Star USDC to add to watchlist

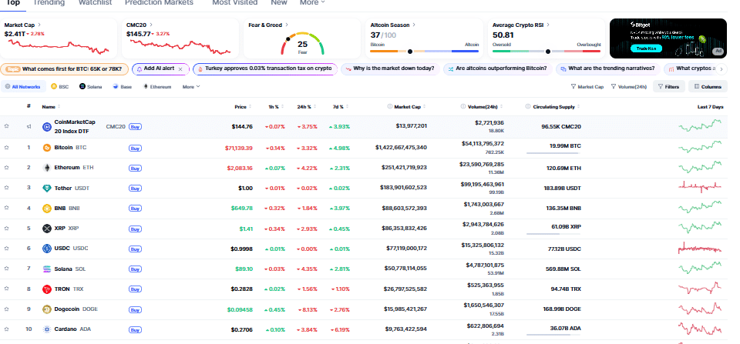click(x=7, y=249)
